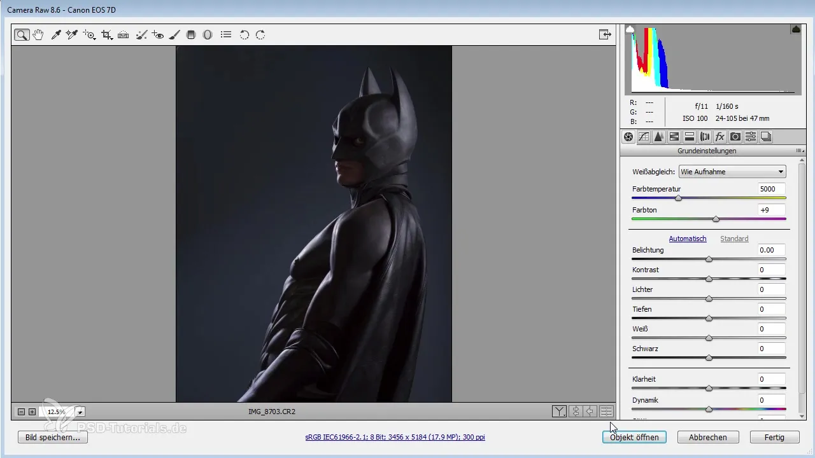
Task: Click Objekt öffnen button
Action: (634, 438)
